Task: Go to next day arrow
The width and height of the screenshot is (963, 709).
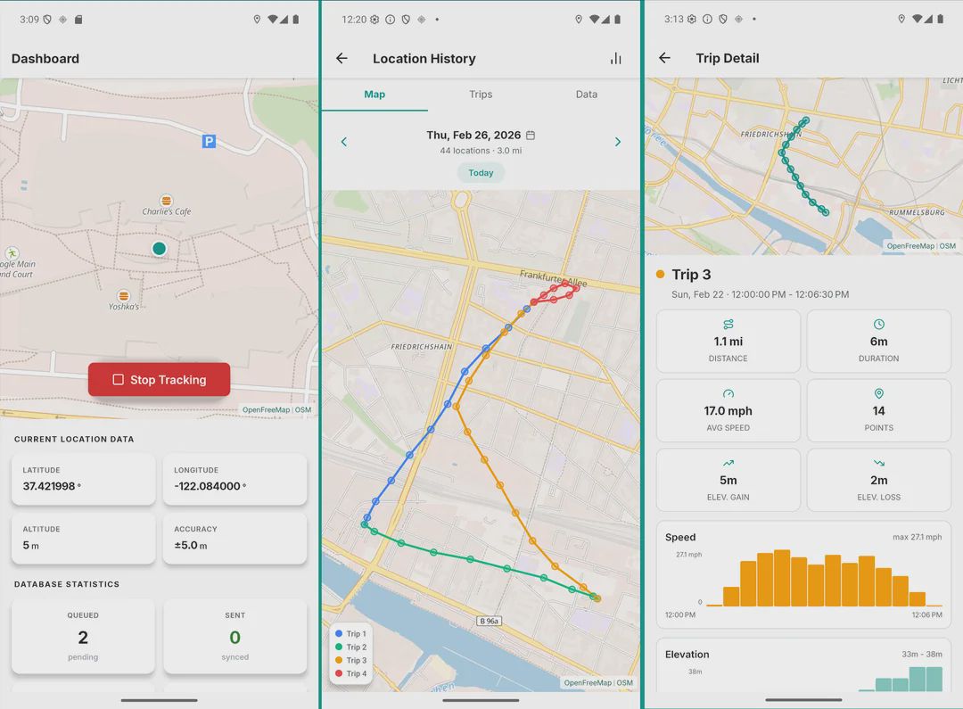Action: pyautogui.click(x=617, y=142)
